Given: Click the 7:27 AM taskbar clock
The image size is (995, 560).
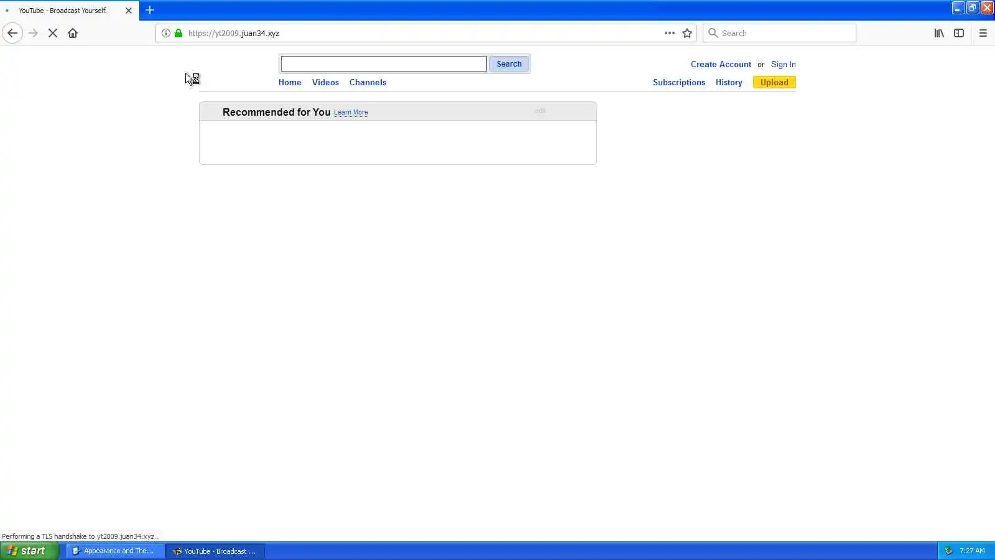Looking at the screenshot, I should (972, 551).
